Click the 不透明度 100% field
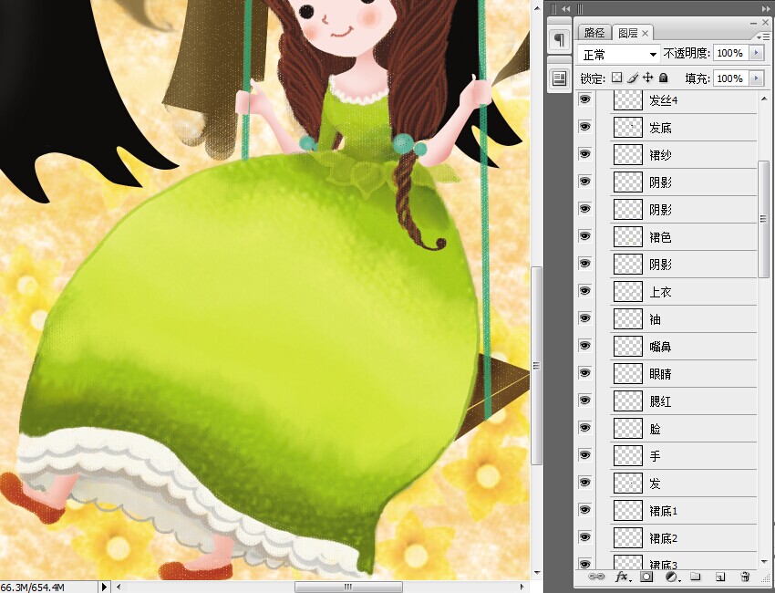The height and width of the screenshot is (593, 775). pos(730,53)
